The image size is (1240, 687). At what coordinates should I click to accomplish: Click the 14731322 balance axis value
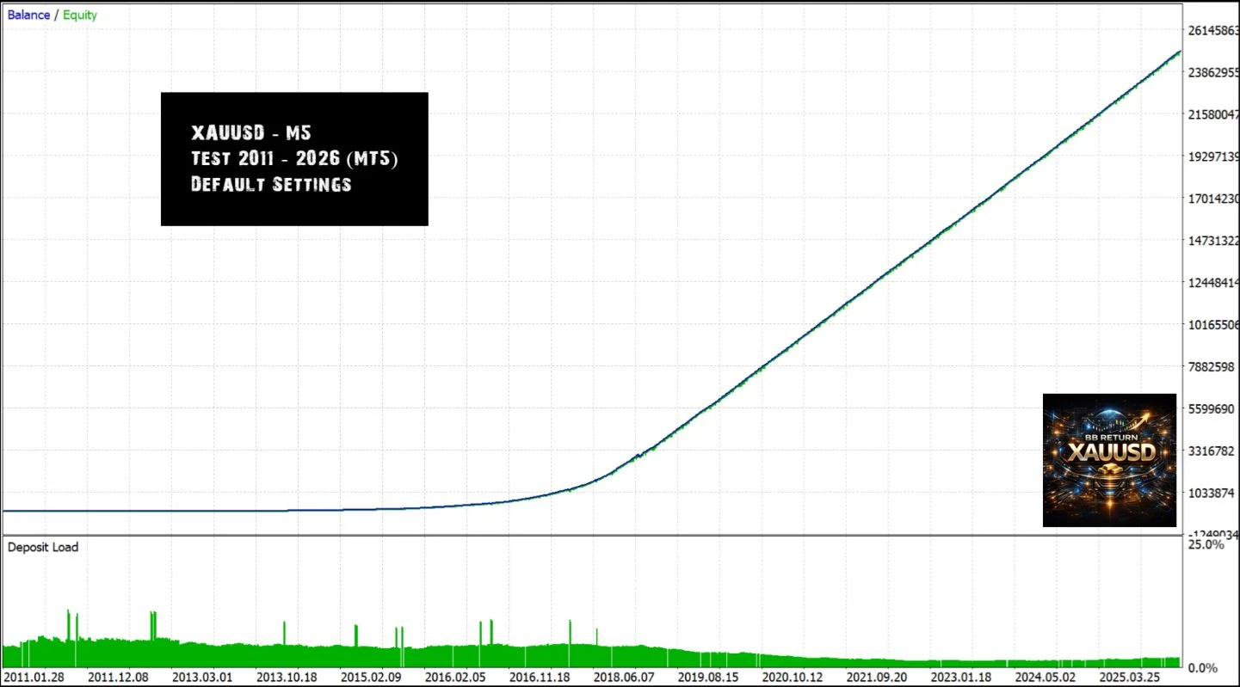1213,241
